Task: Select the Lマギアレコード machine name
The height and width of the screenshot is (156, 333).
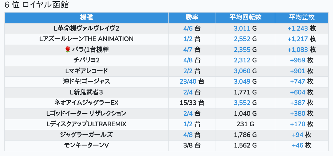Action: point(86,71)
